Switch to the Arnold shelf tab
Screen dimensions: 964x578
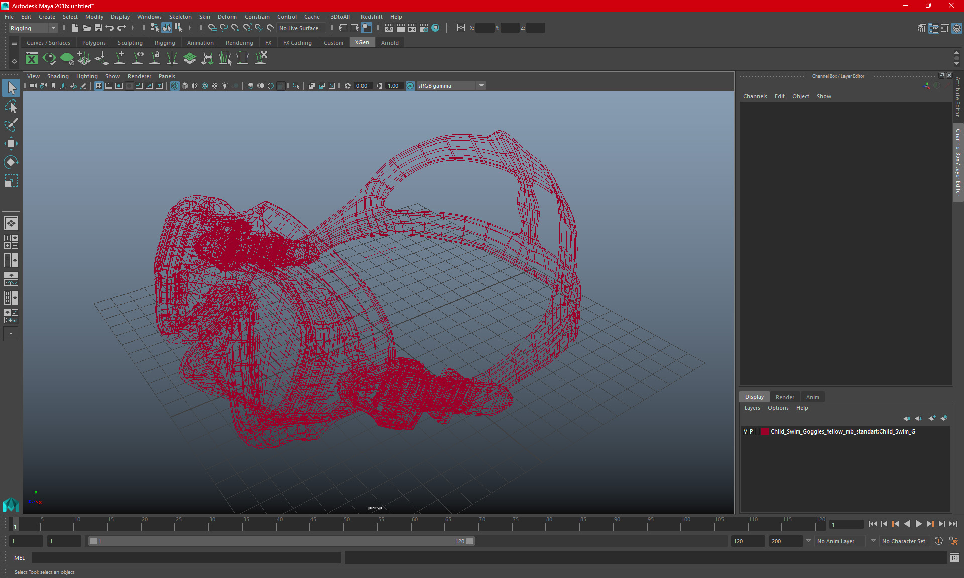coord(390,43)
